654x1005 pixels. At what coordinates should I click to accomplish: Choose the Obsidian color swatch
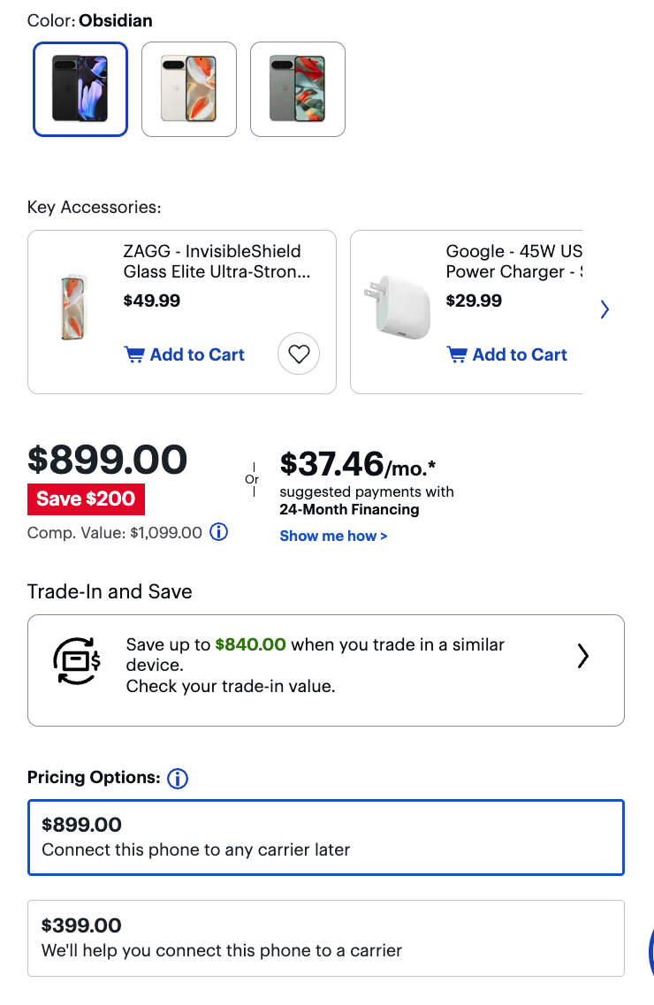click(x=80, y=89)
